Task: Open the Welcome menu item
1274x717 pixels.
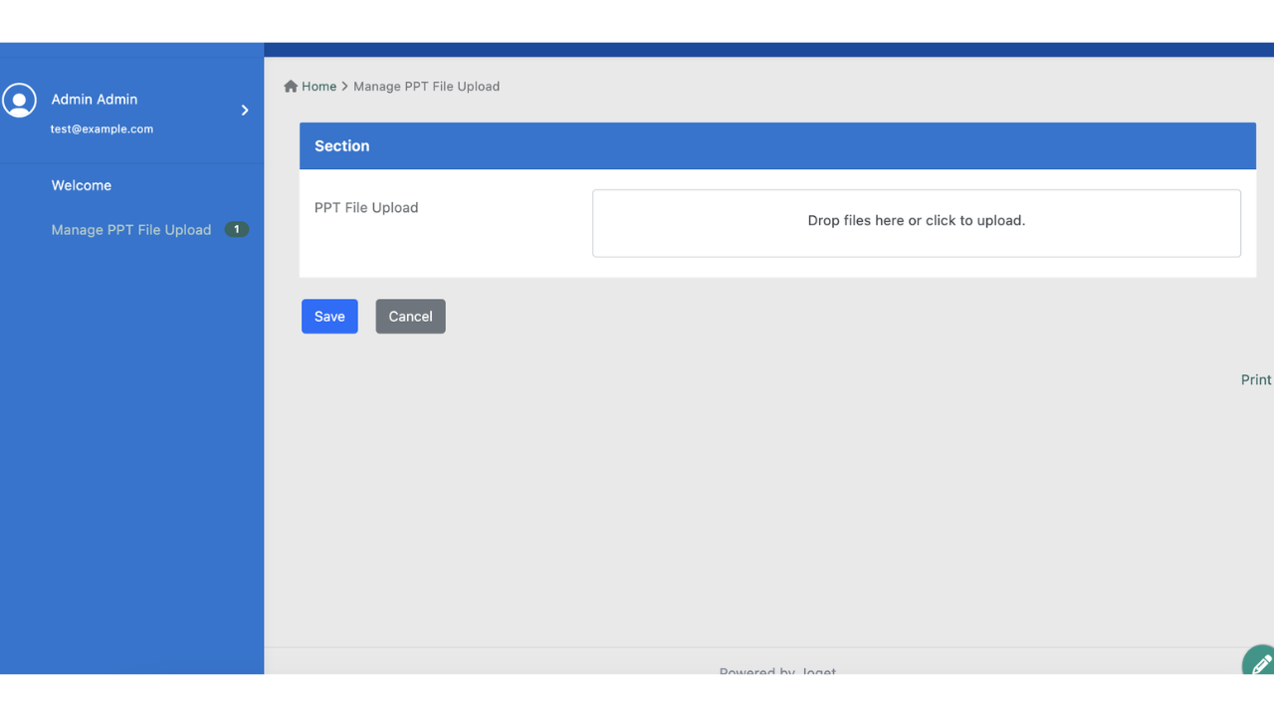Action: coord(82,185)
